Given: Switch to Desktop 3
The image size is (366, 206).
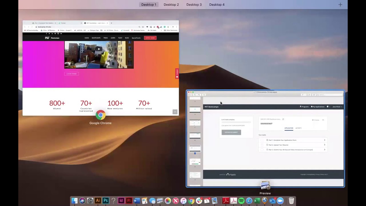Looking at the screenshot, I should click(x=194, y=5).
